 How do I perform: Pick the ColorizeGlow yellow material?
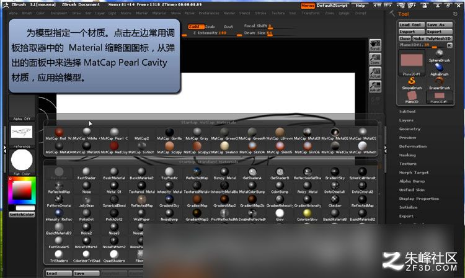pos(308,213)
